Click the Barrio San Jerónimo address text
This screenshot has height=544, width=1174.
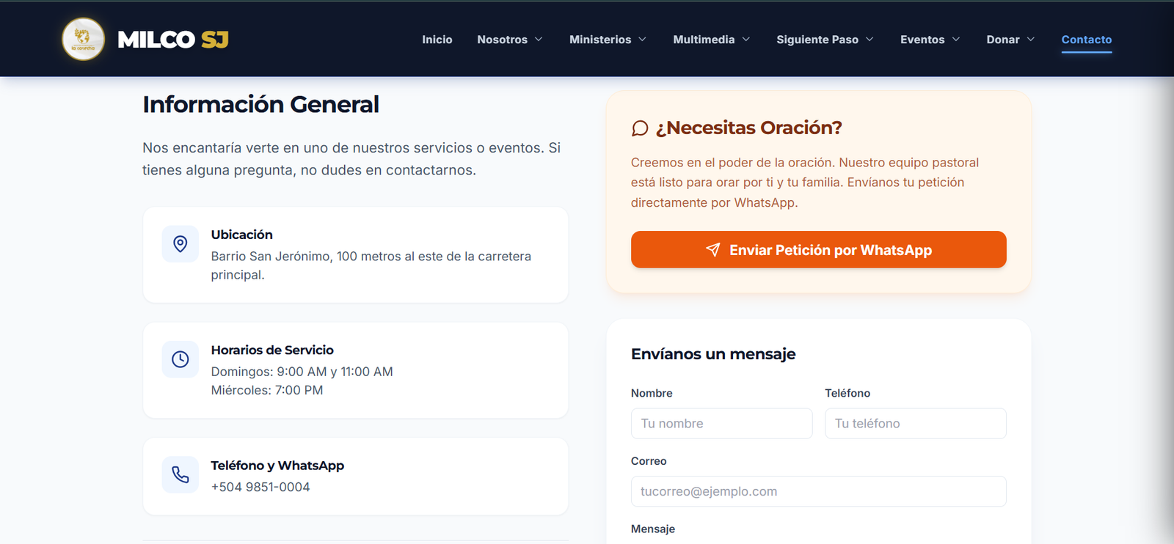[x=371, y=265]
